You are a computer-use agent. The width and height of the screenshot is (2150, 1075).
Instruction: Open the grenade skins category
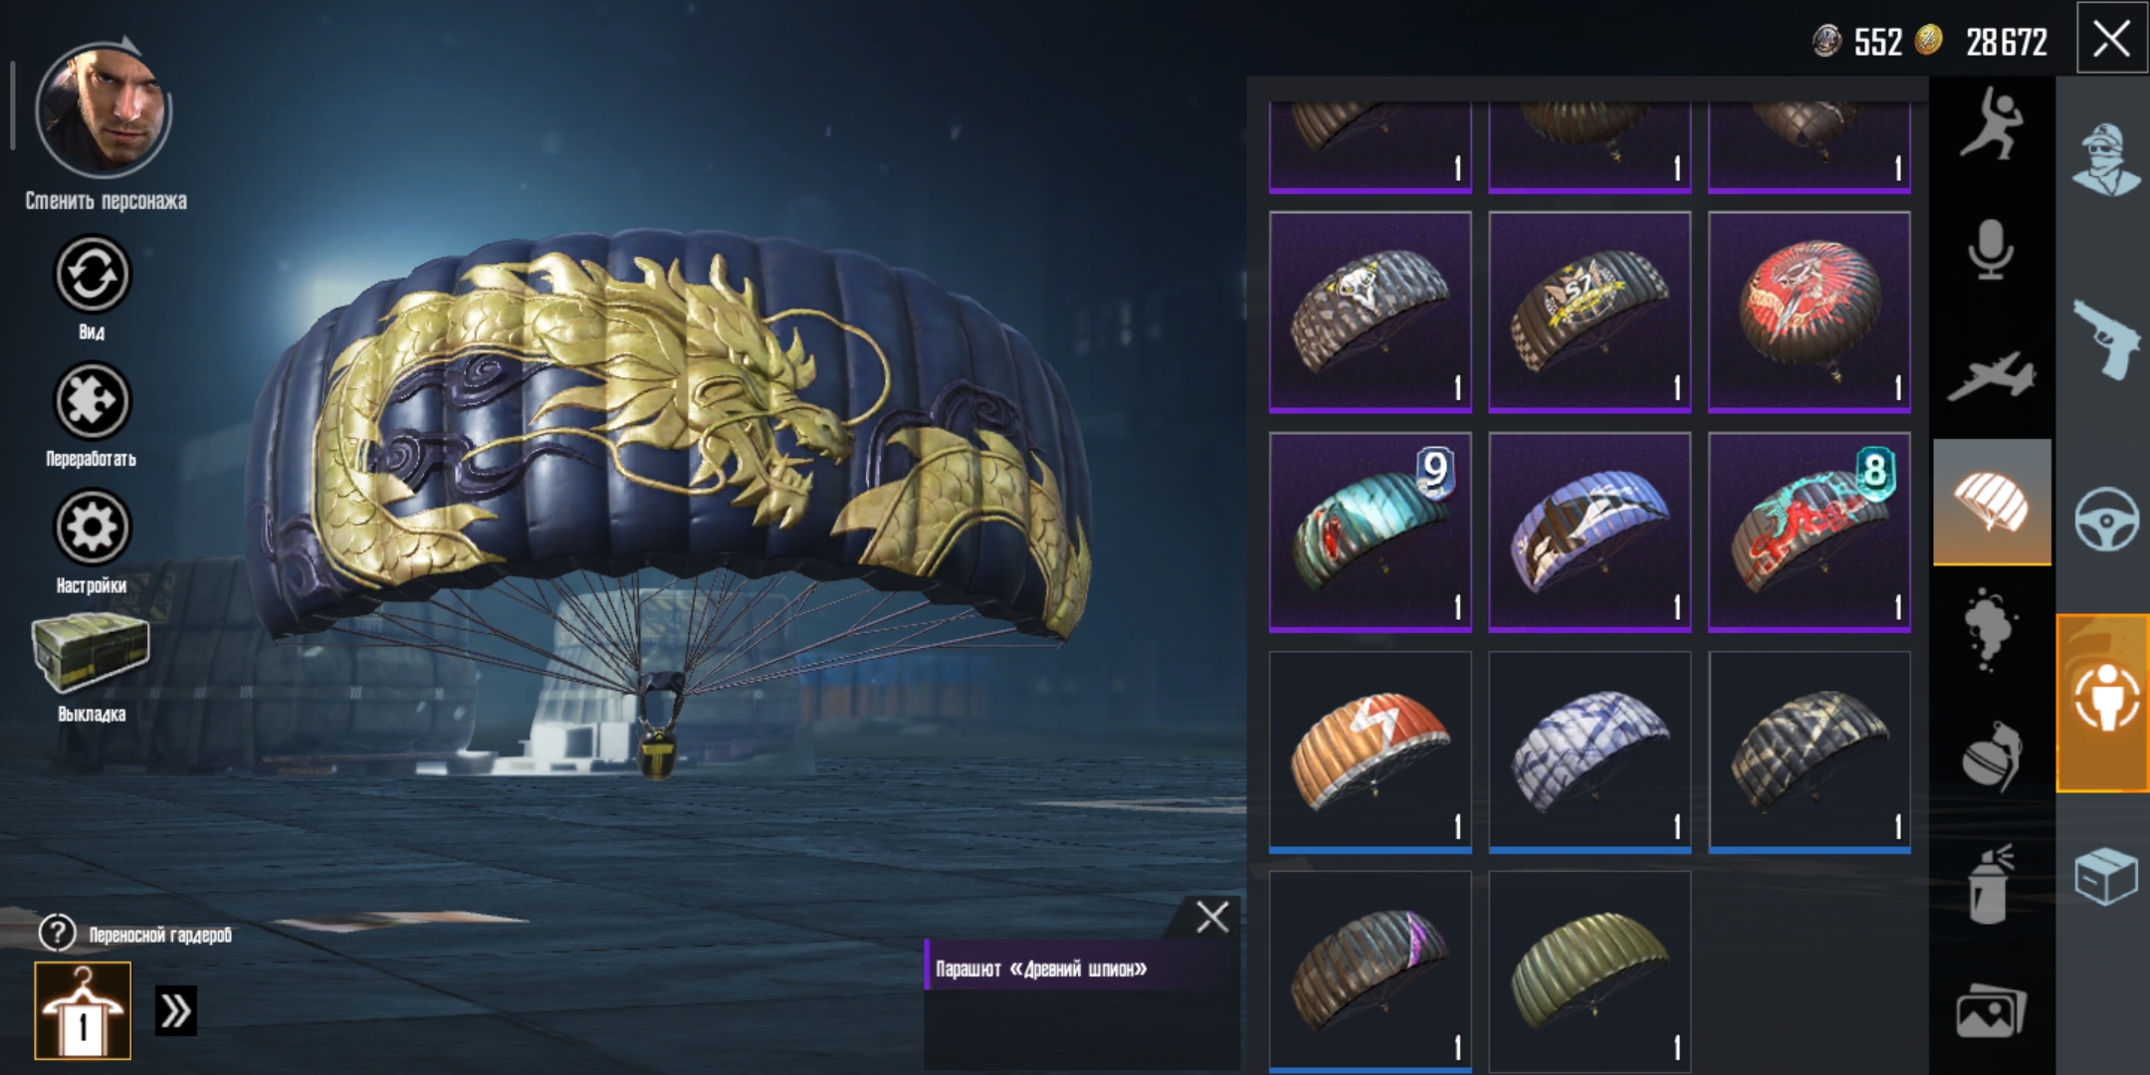1991,756
